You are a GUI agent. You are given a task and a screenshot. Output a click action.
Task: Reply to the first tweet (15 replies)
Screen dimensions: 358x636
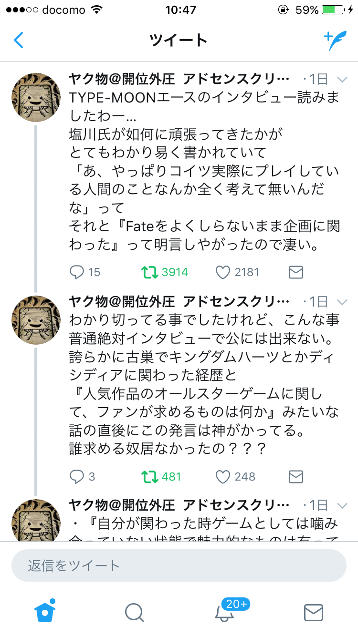77,272
